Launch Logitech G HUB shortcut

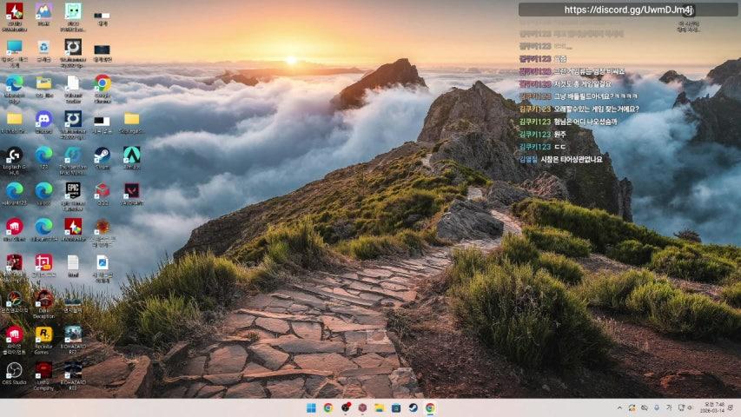pos(14,155)
